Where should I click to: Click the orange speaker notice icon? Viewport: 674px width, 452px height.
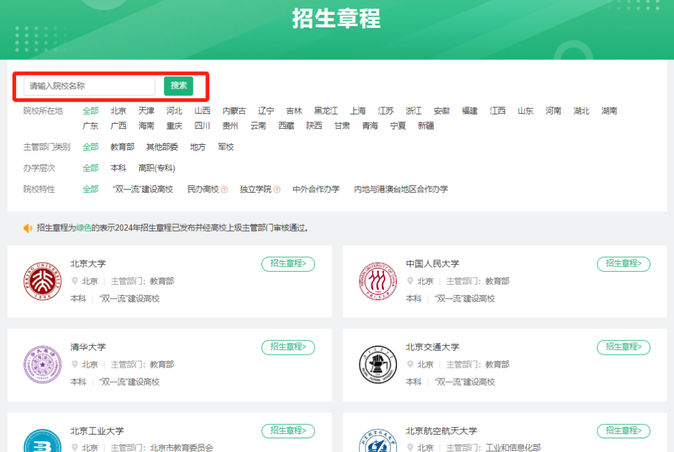coord(28,228)
